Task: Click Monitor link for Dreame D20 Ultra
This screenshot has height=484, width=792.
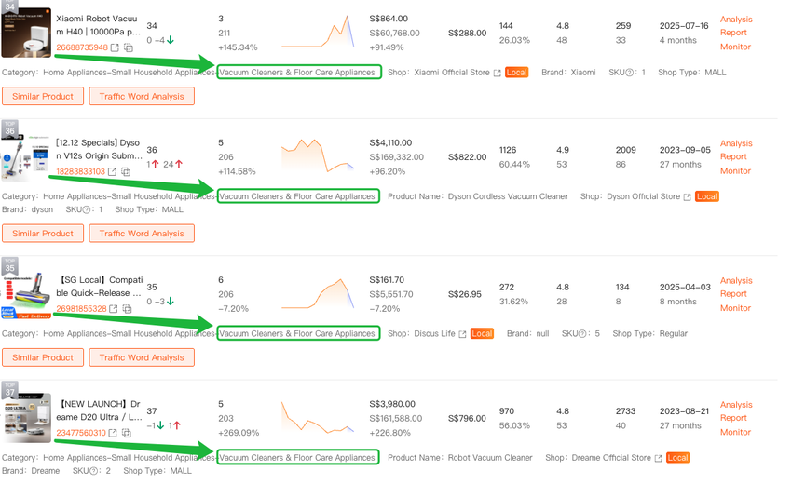Action: (x=735, y=432)
